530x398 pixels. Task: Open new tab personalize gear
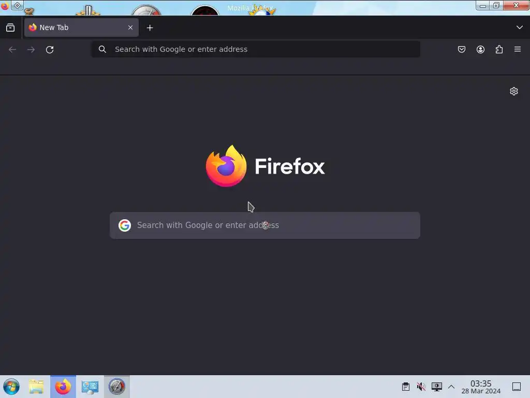pos(514,91)
